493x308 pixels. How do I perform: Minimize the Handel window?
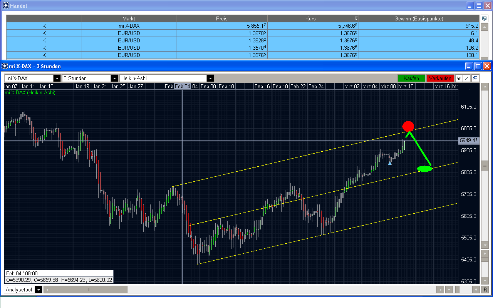[x=470, y=6]
